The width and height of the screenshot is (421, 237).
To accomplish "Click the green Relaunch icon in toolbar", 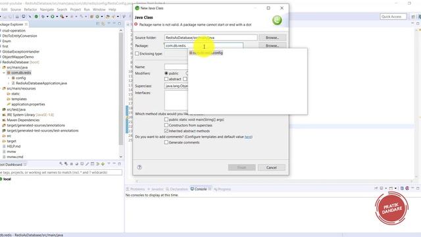I will click(x=36, y=16).
